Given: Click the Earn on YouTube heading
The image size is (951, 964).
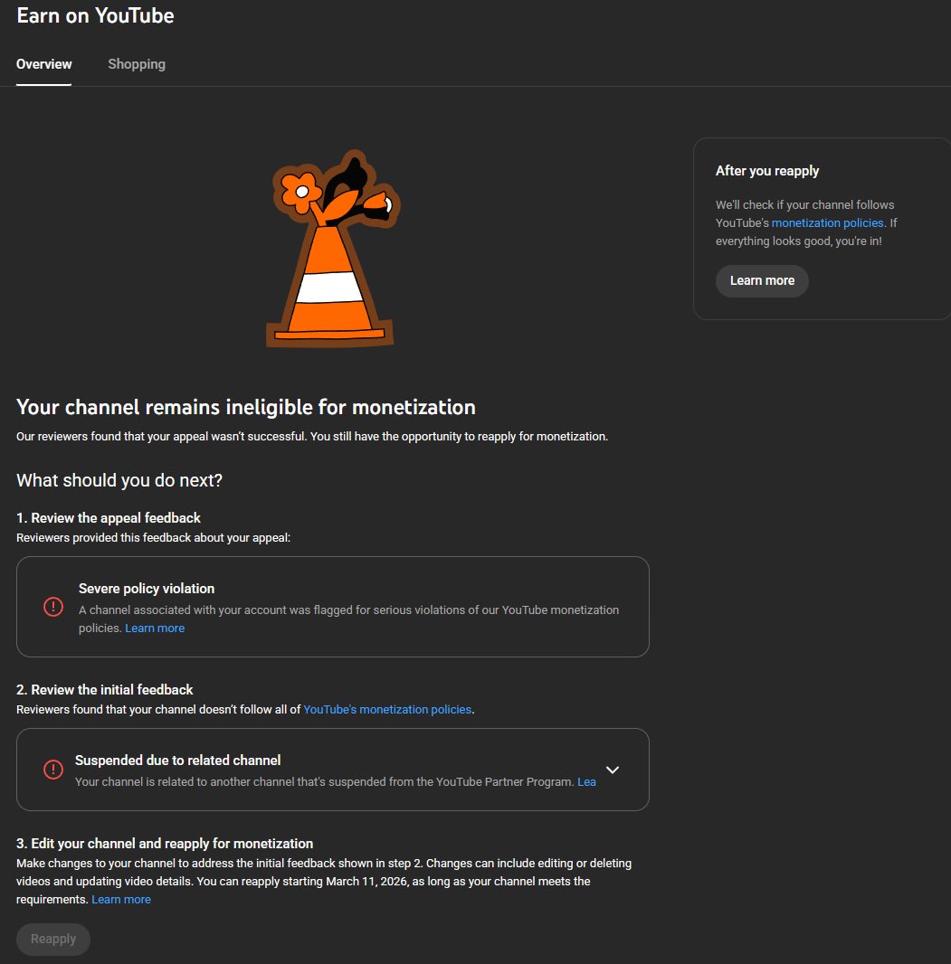Looking at the screenshot, I should (95, 15).
